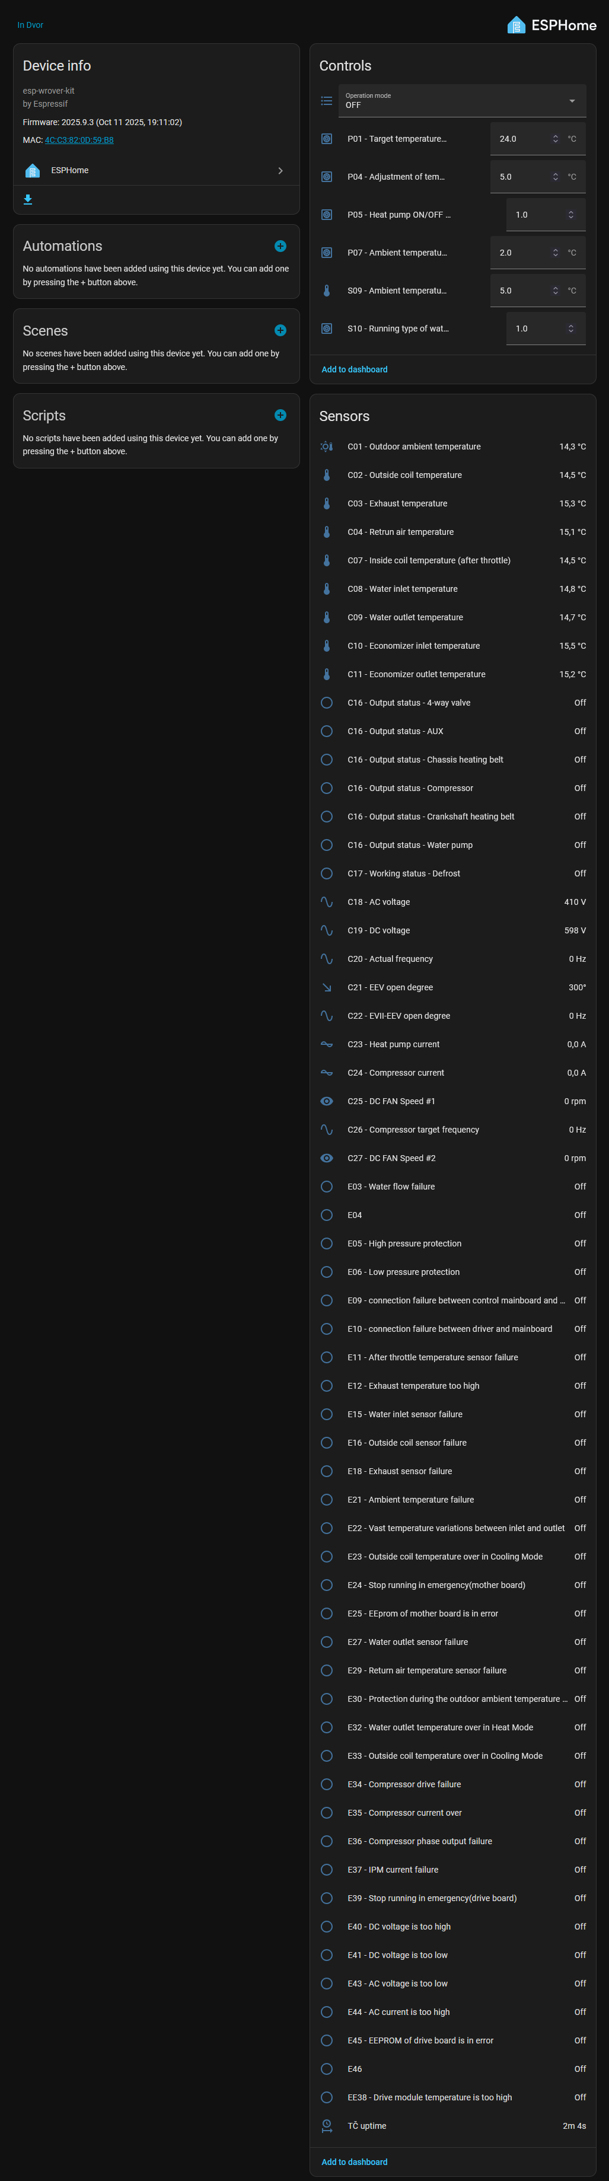The width and height of the screenshot is (609, 2181).
Task: Add a new script with plus icon
Action: [x=280, y=416]
